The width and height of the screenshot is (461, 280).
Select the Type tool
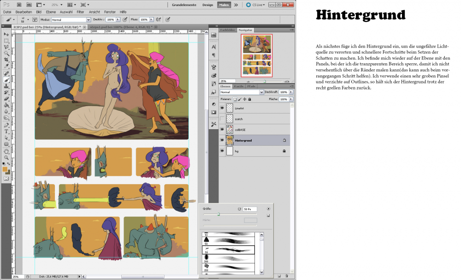pos(6,131)
